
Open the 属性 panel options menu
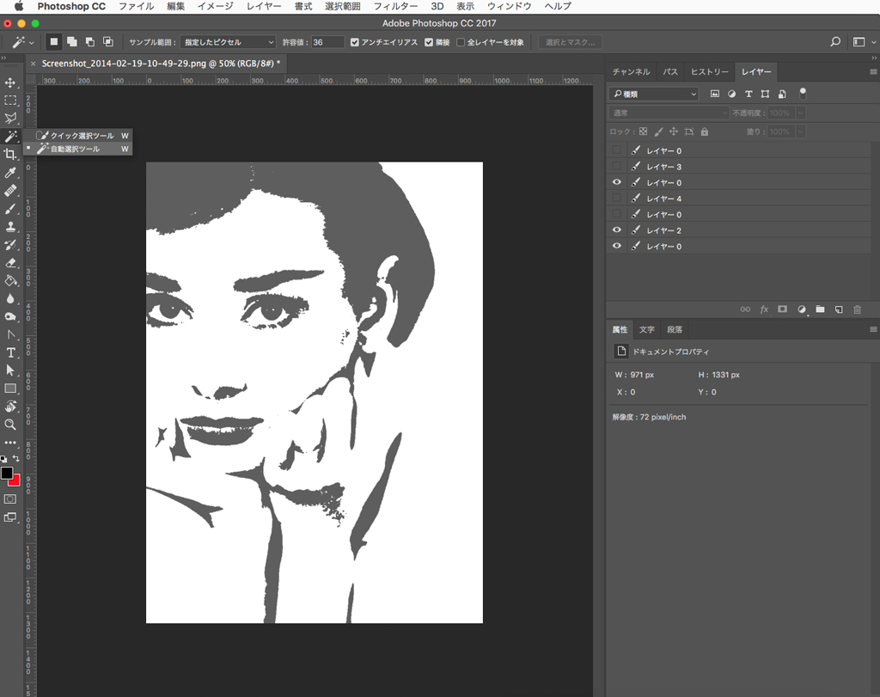[x=873, y=329]
